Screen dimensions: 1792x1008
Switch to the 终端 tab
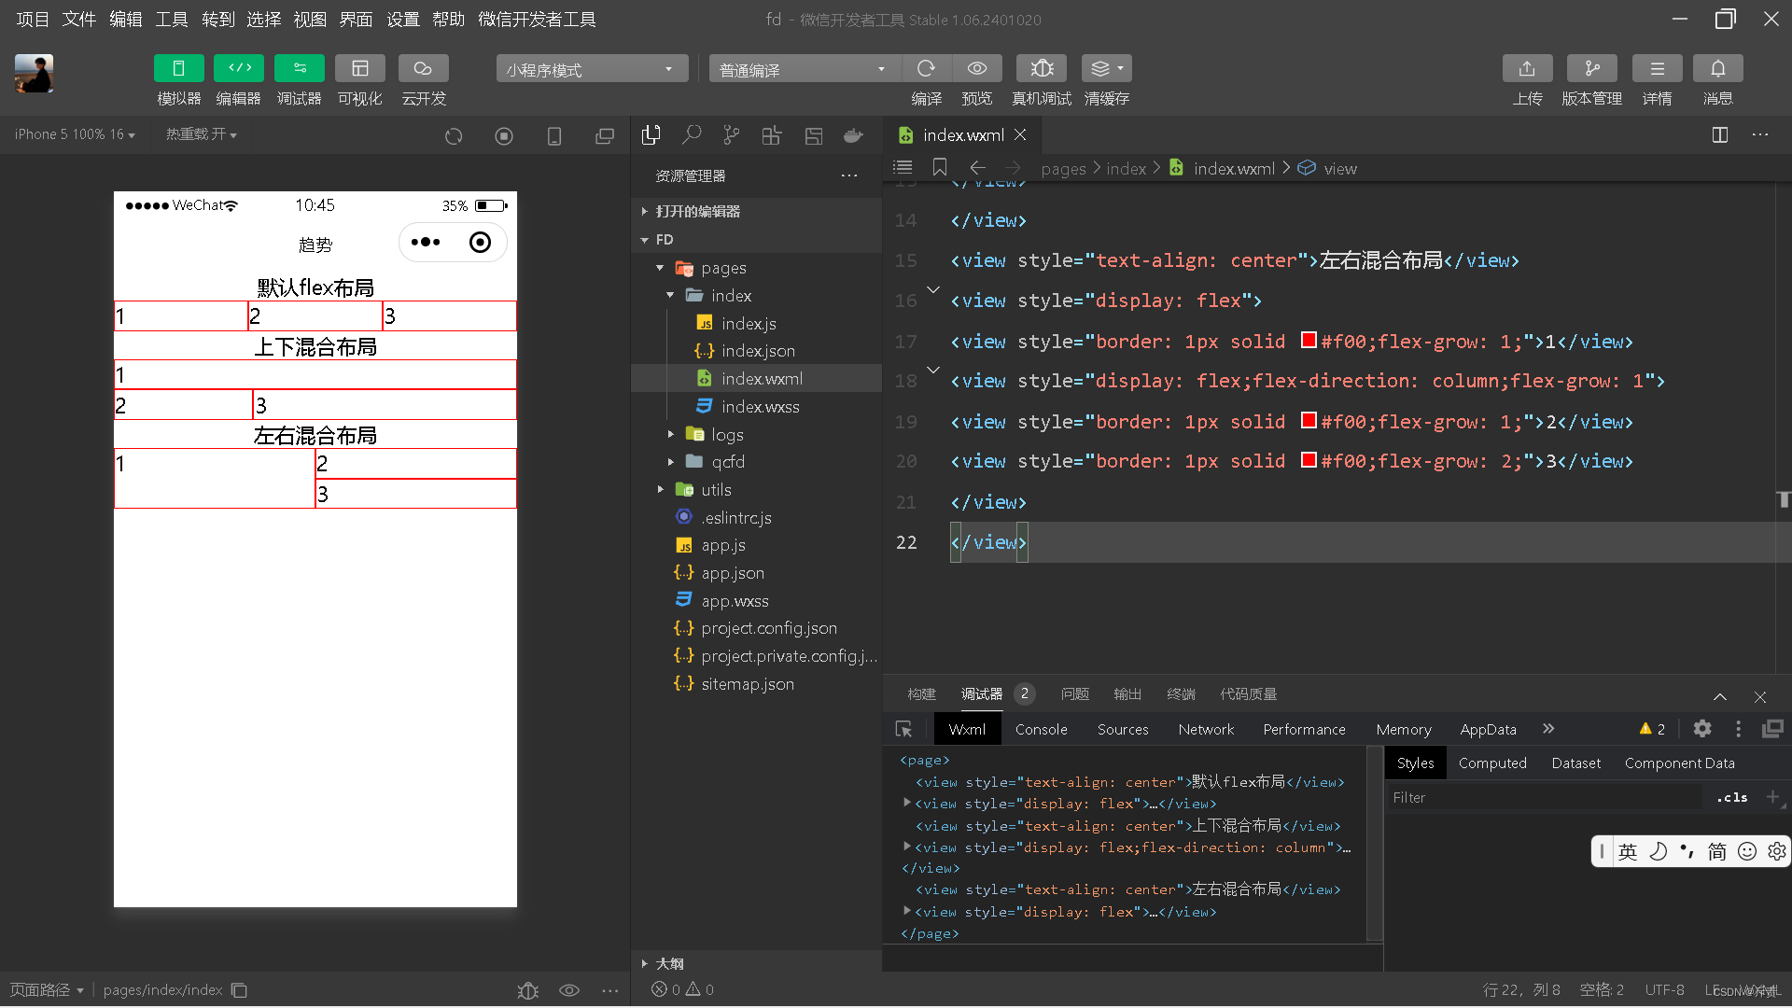pyautogui.click(x=1181, y=694)
